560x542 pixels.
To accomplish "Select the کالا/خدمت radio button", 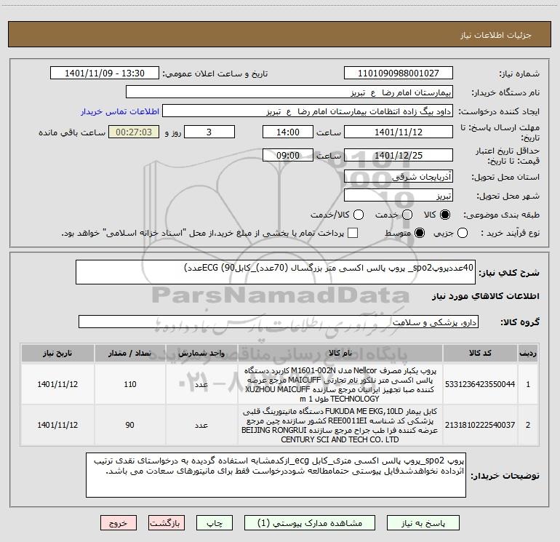I will (359, 215).
